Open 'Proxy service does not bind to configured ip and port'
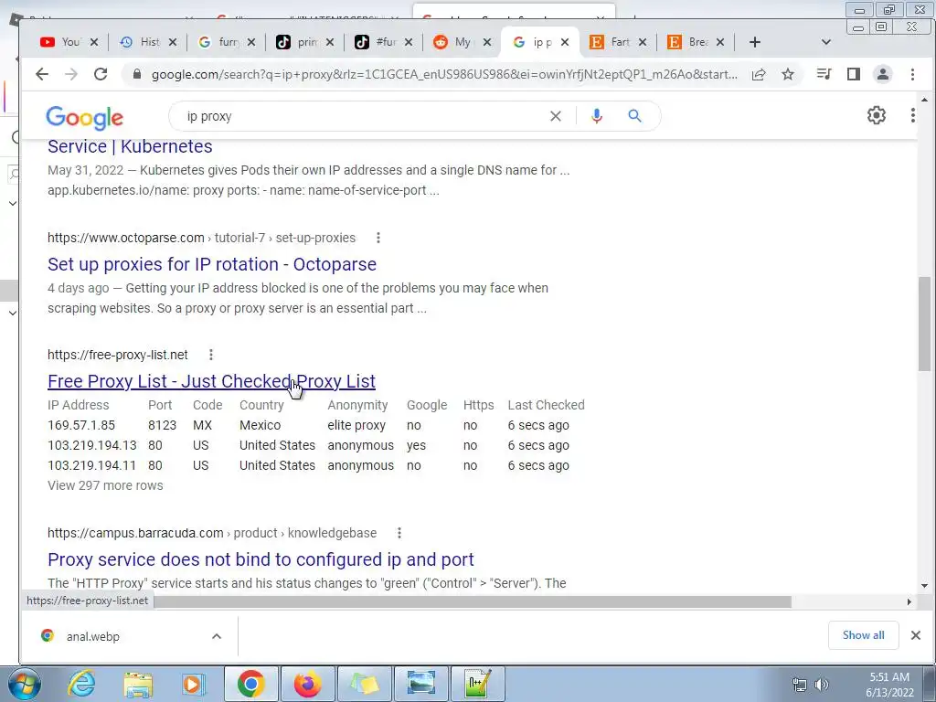The height and width of the screenshot is (702, 936). pyautogui.click(x=261, y=559)
